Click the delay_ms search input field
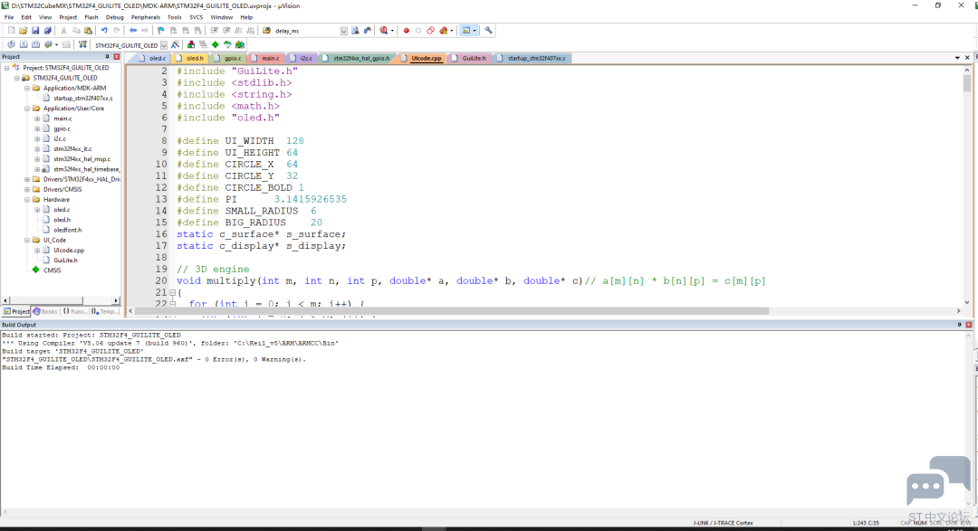Viewport: 978px width, 531px height. (306, 31)
